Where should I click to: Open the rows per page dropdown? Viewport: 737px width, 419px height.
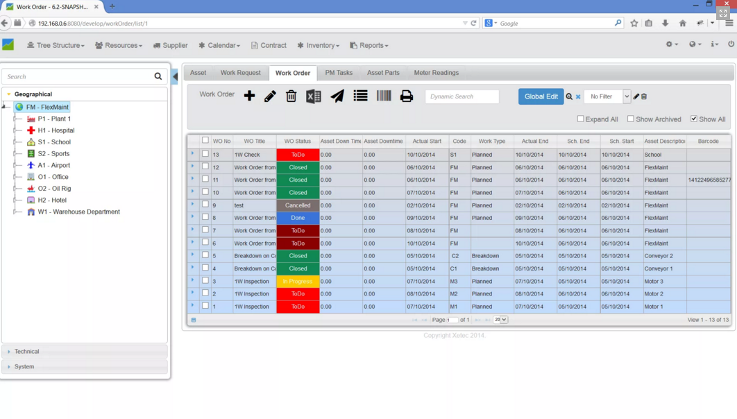tap(500, 319)
